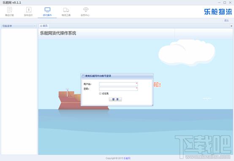Expand the tab bar double-chevron at right
This screenshot has width=234, height=161.
231,26
